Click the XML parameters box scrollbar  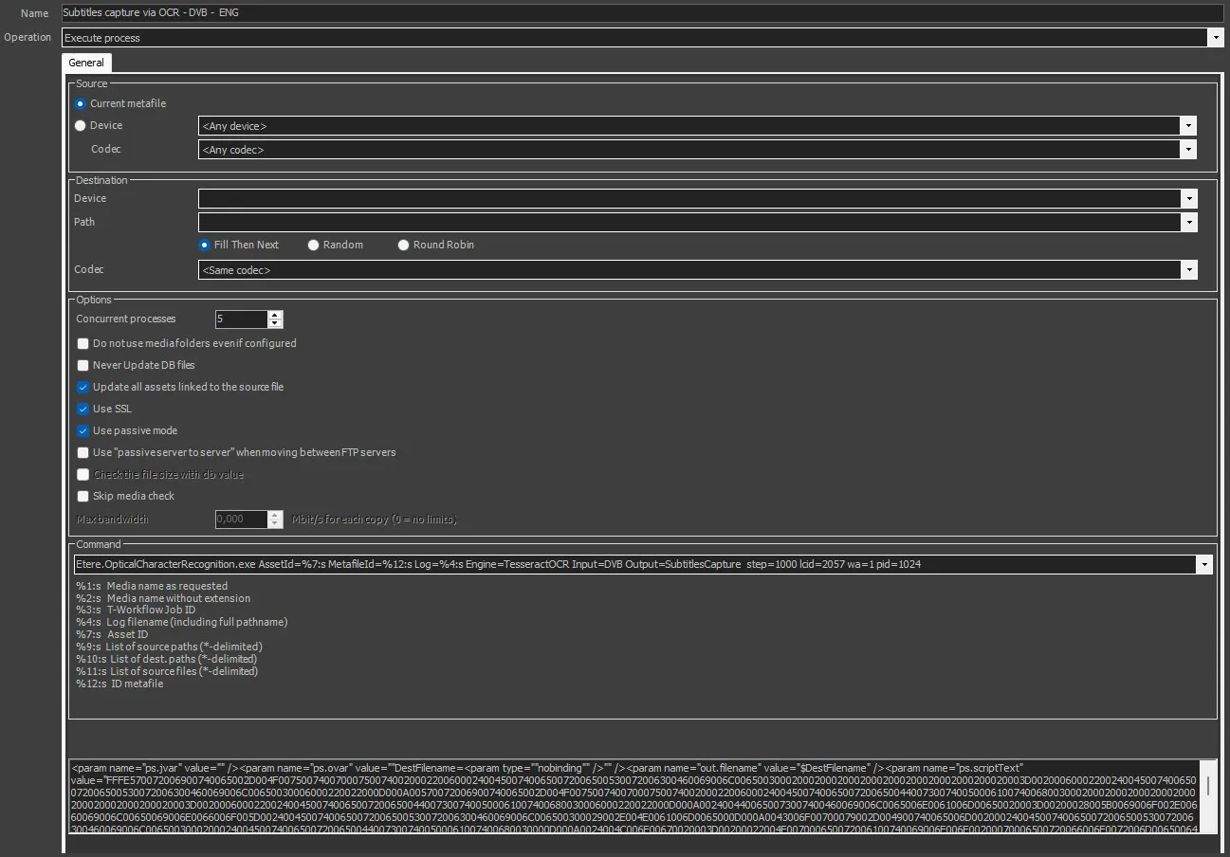click(x=1207, y=786)
